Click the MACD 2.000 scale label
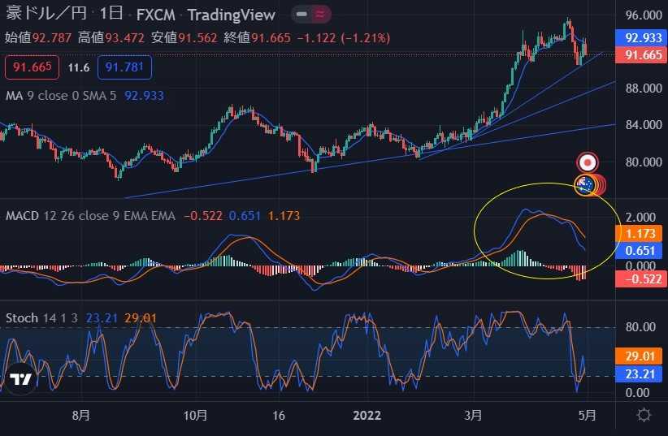 [640, 218]
